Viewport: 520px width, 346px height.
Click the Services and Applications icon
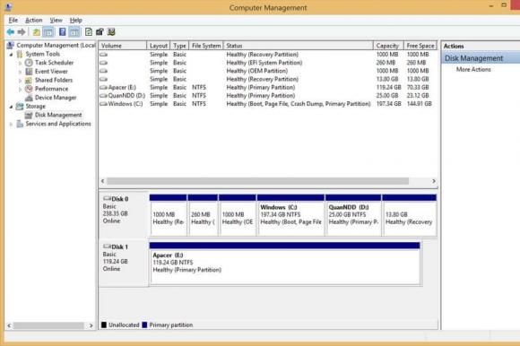tap(20, 124)
